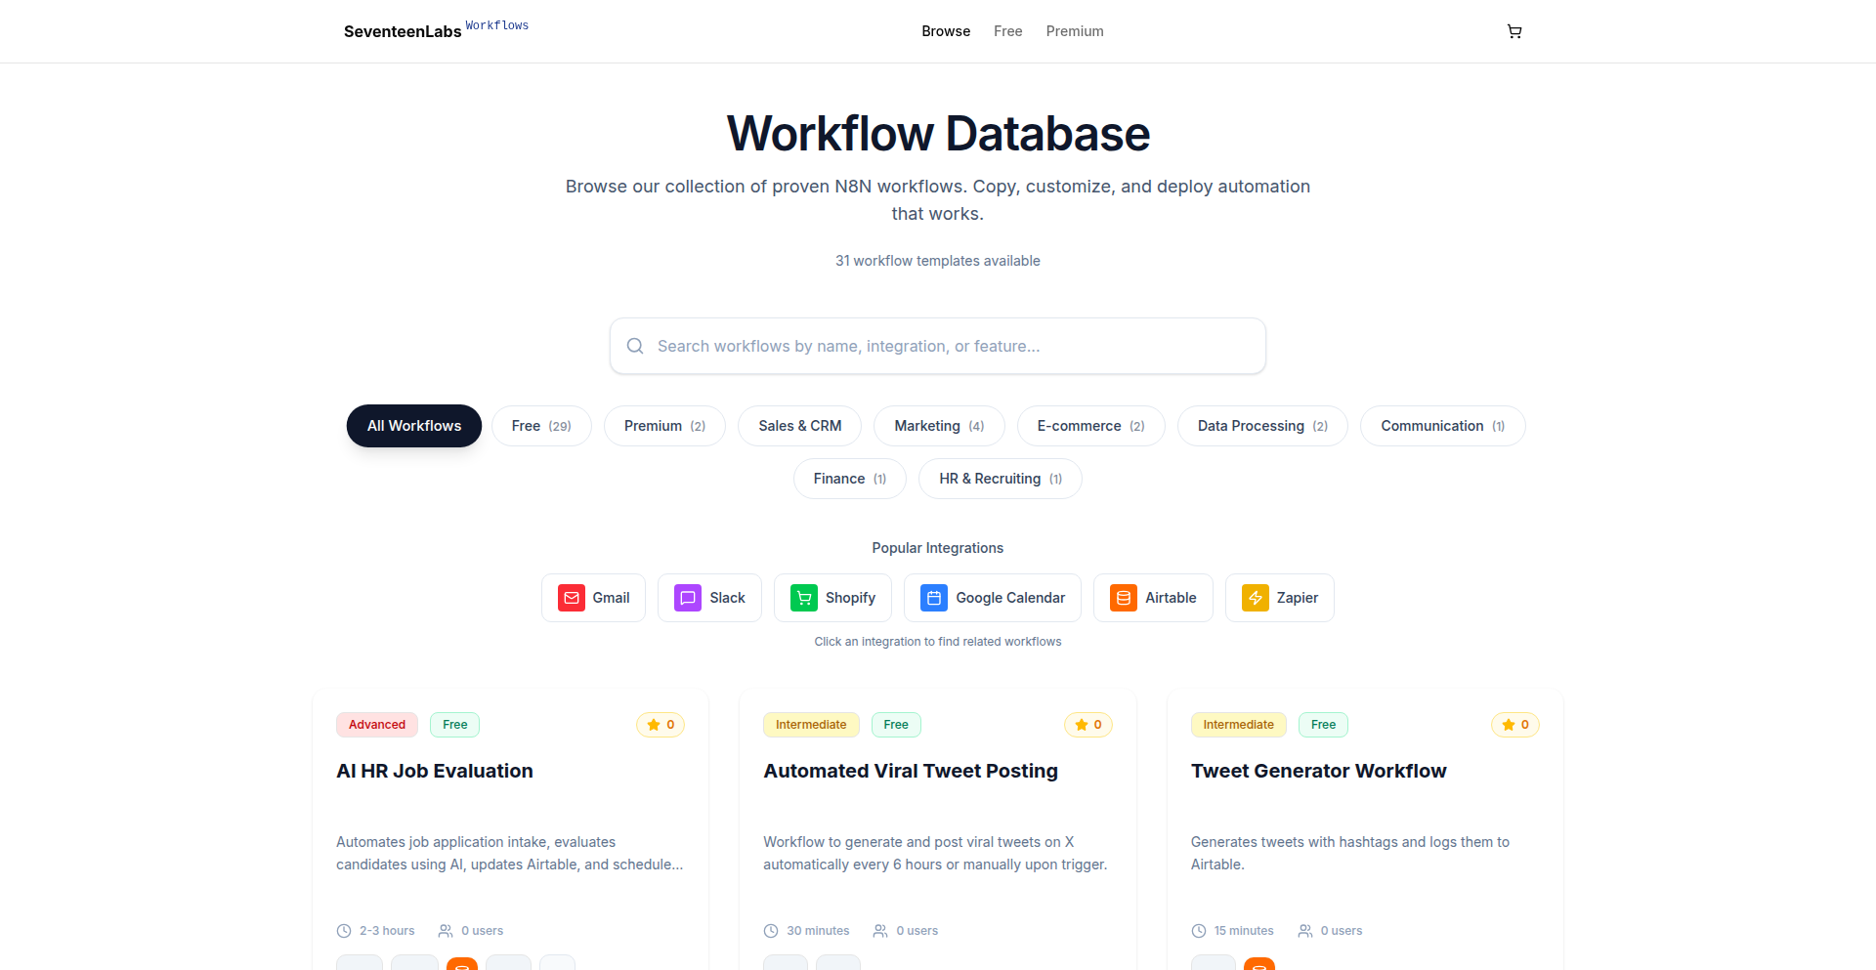Focus the workflow search field
Image resolution: width=1876 pixels, height=970 pixels.
click(938, 346)
